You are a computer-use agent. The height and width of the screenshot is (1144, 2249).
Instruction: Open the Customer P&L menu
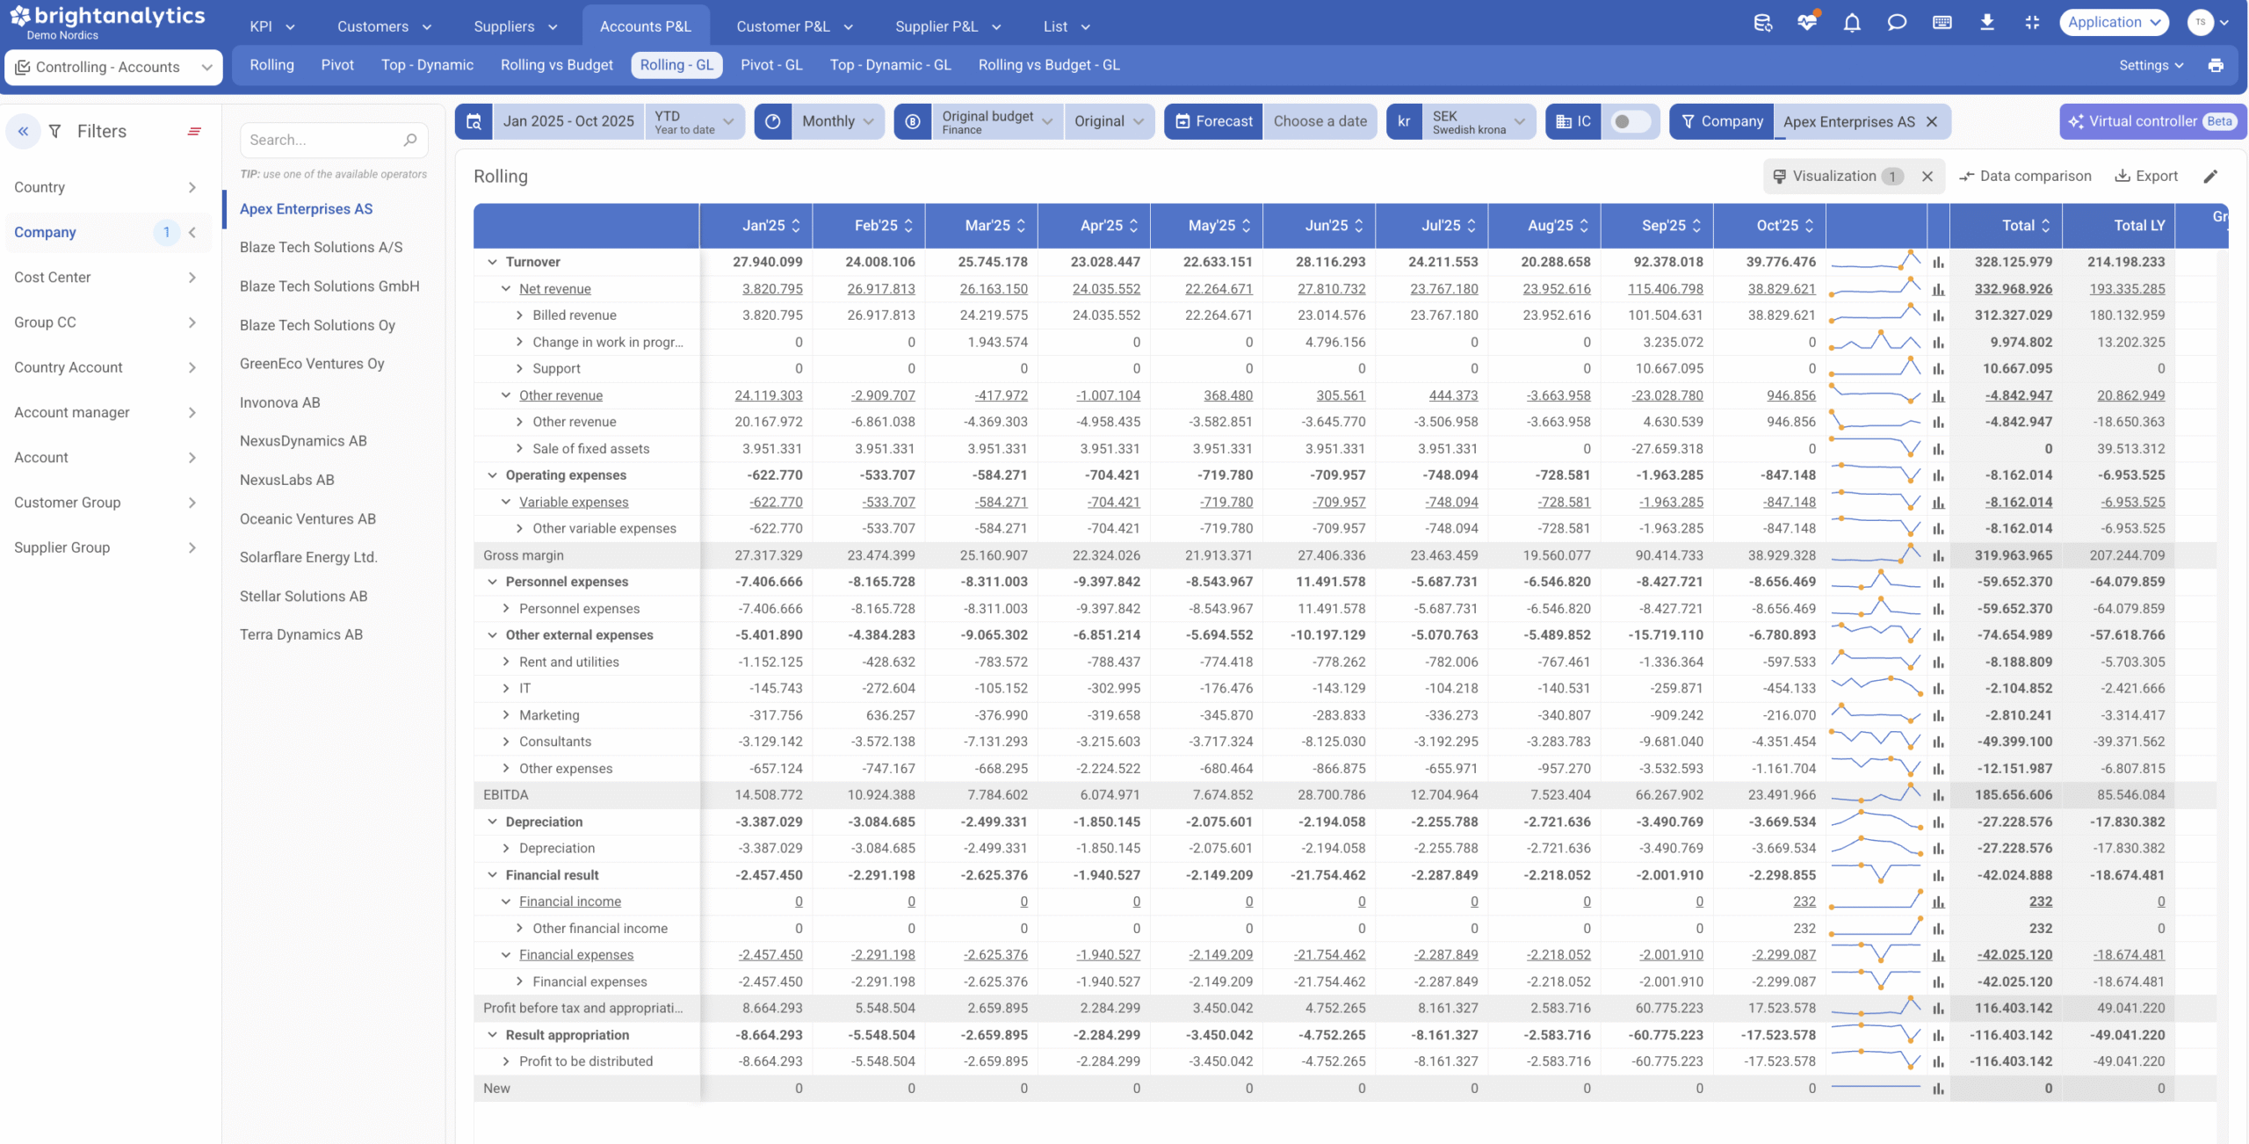tap(794, 26)
